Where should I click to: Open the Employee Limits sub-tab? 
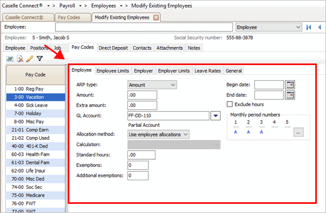click(x=112, y=71)
